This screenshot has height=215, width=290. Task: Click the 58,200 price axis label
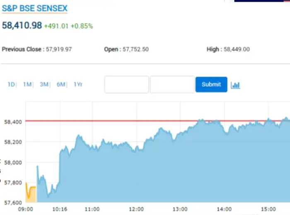12,142
